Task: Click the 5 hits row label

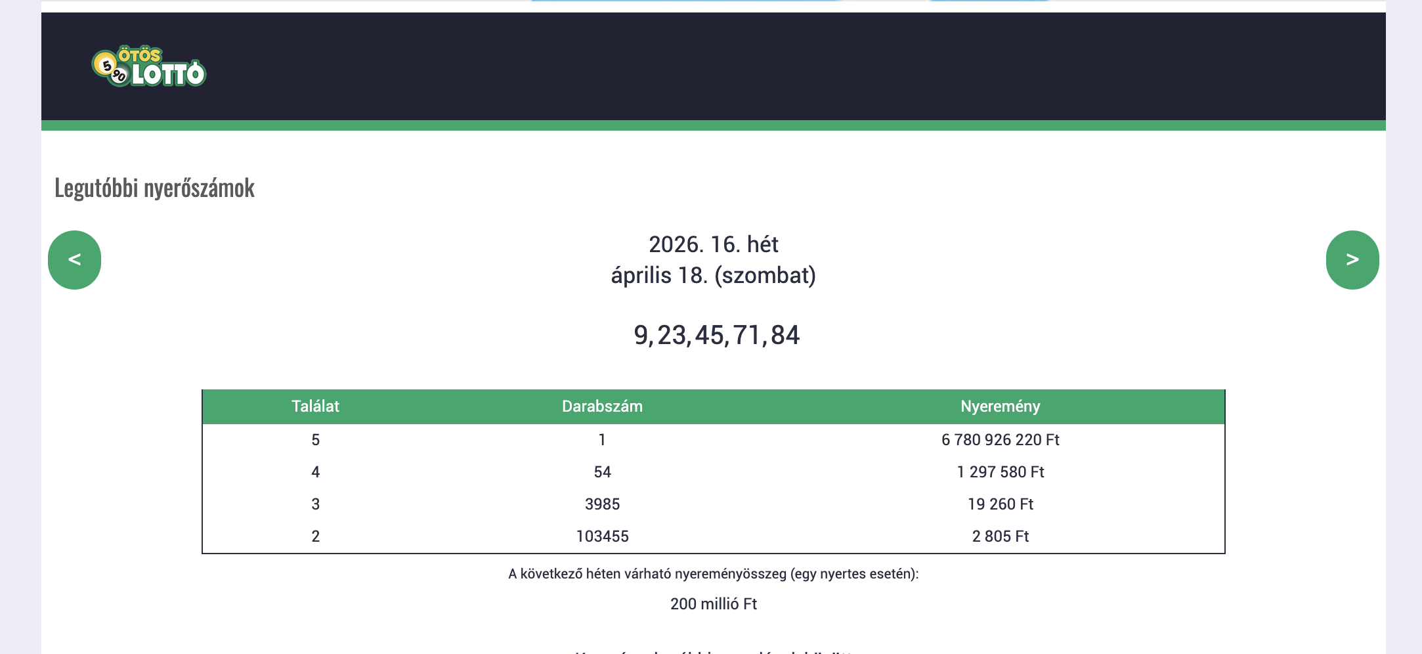Action: (315, 440)
